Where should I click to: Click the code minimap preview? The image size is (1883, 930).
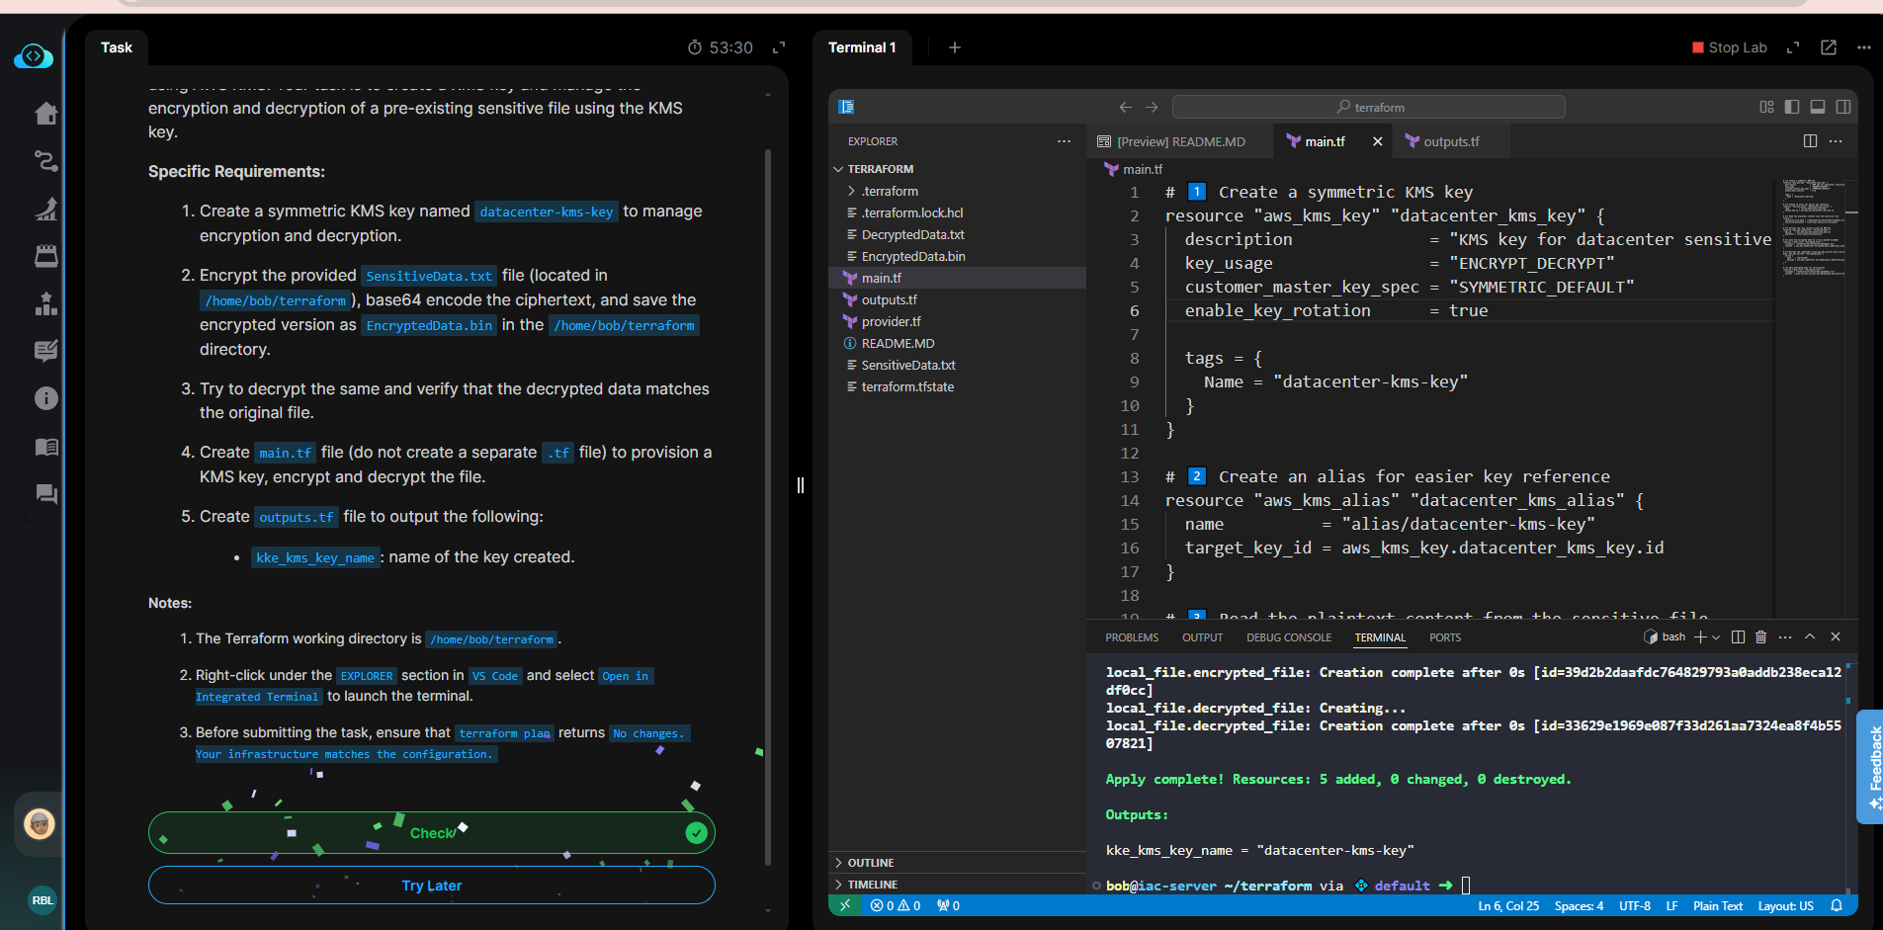(x=1812, y=227)
